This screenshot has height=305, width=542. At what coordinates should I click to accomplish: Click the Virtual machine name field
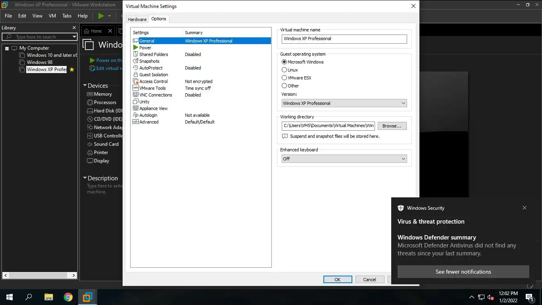(344, 39)
